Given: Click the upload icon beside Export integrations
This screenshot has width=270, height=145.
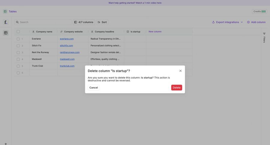Looking at the screenshot, I should (213, 22).
